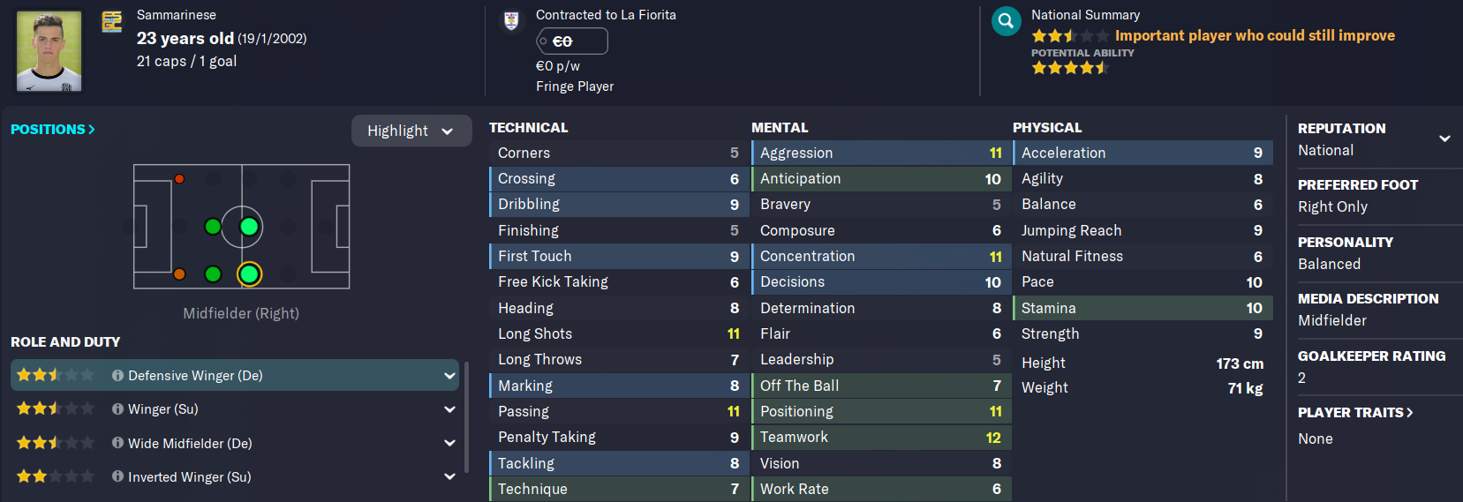1463x502 pixels.
Task: Click info icon beside Defensive Winger (De)
Action: pyautogui.click(x=117, y=375)
